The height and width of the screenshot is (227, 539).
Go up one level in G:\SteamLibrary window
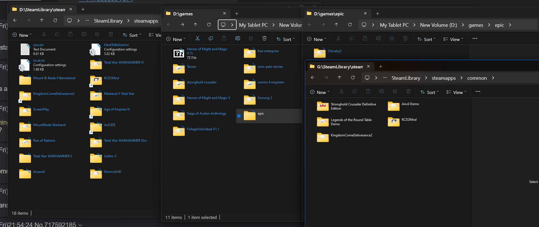click(x=340, y=78)
